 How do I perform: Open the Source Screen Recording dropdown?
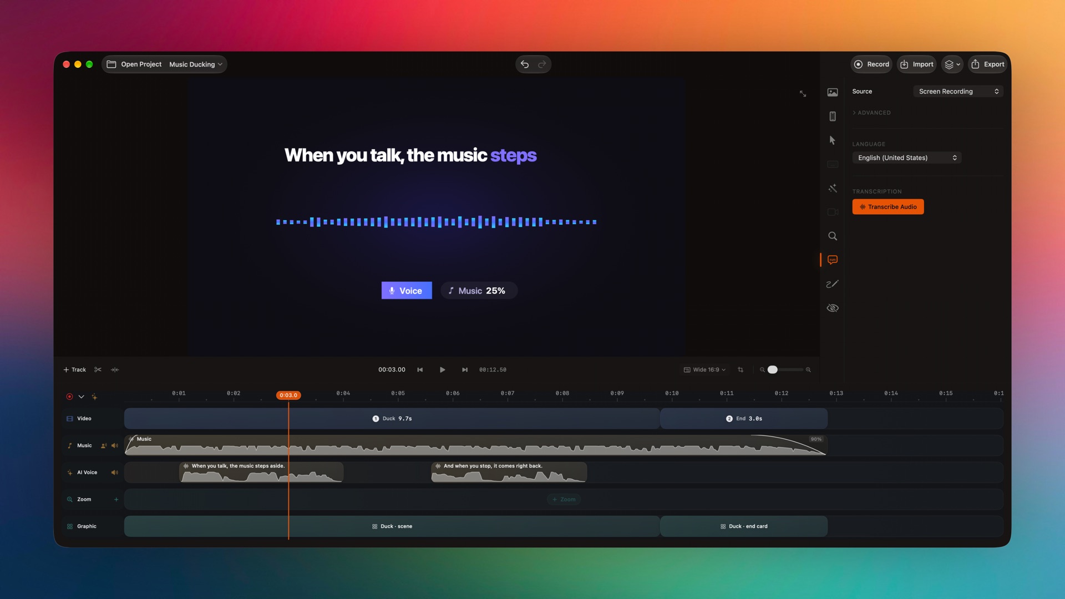pos(958,92)
